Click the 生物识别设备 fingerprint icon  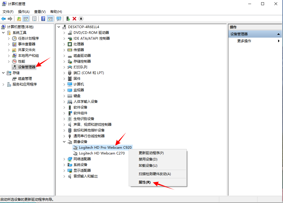coord(70,119)
